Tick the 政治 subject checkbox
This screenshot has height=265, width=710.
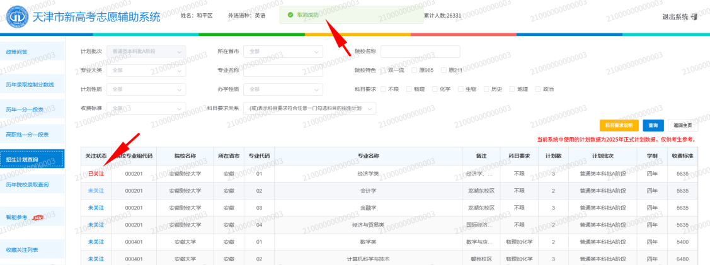[x=538, y=89]
